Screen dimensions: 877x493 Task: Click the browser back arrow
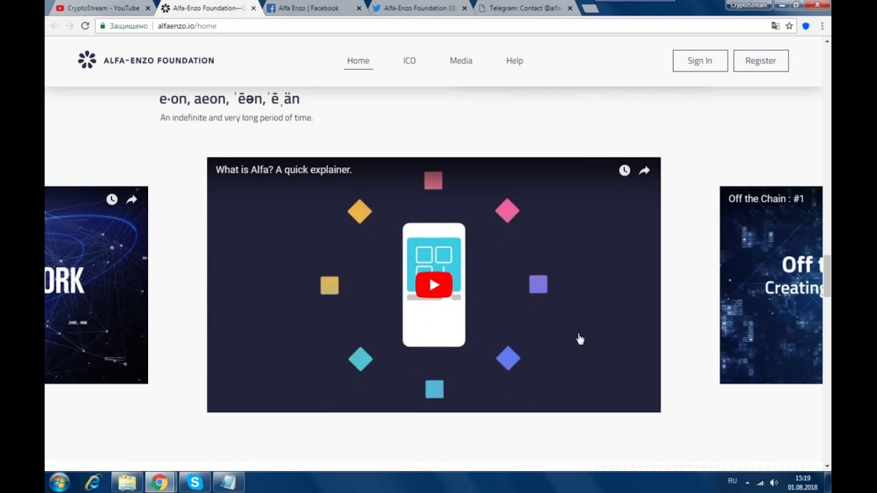55,26
